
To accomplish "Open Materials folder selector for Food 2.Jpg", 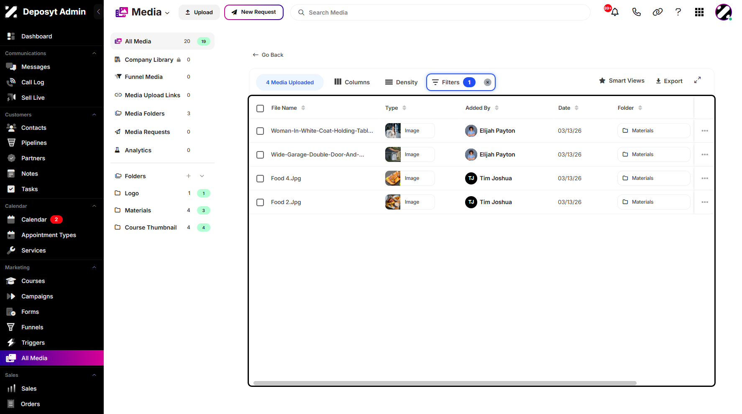I will 654,202.
